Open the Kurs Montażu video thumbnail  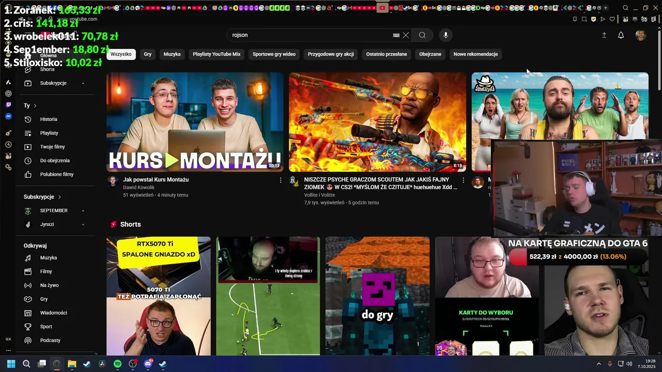coord(195,122)
